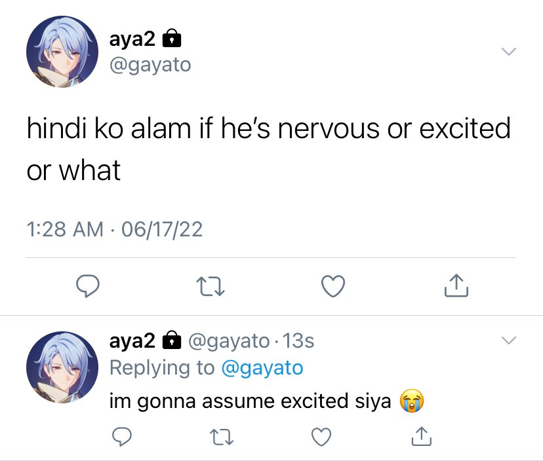The width and height of the screenshot is (543, 461).
Task: Open the reply tweet's options chevron
Action: 509,341
